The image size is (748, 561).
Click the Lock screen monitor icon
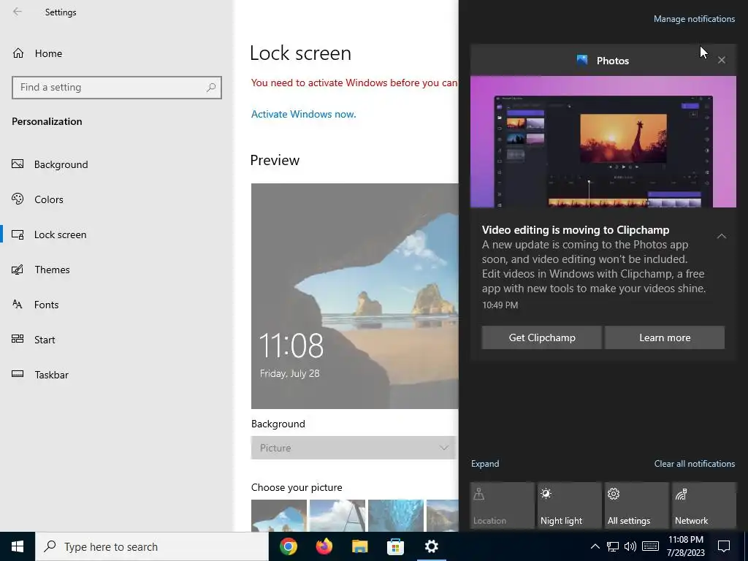18,234
